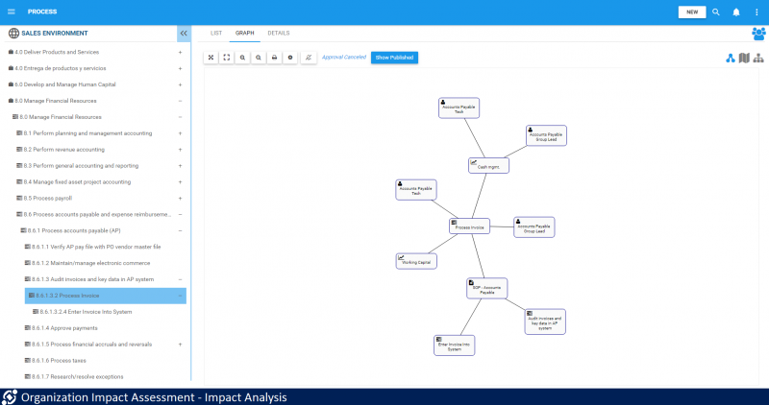
Task: Open the hamburger menu
Action: (x=12, y=12)
